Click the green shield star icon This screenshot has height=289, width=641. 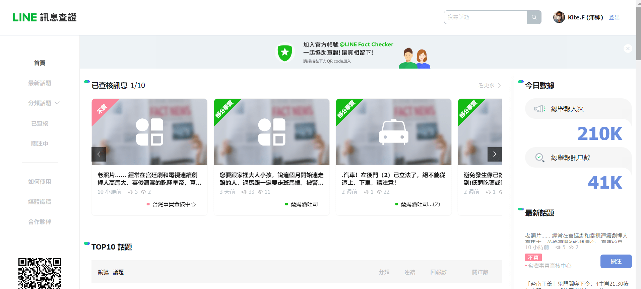pyautogui.click(x=284, y=53)
